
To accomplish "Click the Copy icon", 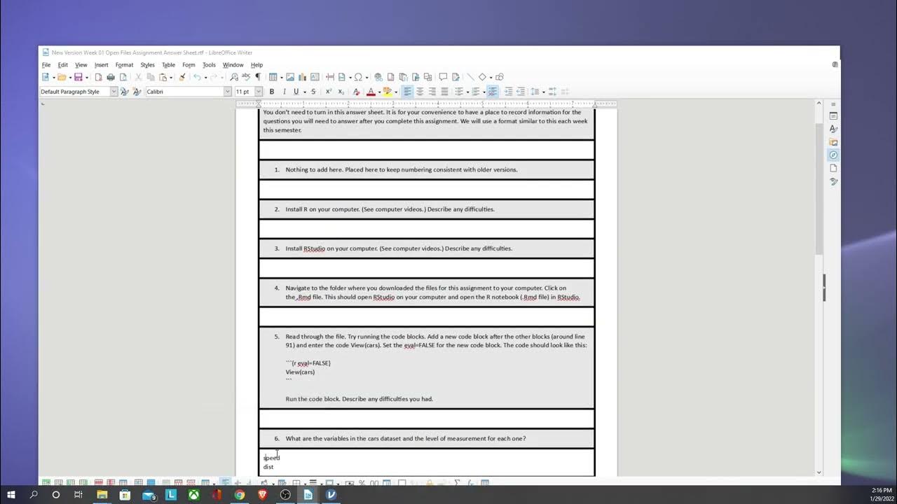I will pos(151,77).
